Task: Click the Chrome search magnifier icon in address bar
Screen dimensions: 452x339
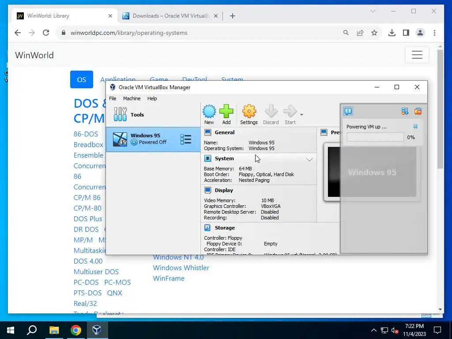Action: tap(346, 33)
